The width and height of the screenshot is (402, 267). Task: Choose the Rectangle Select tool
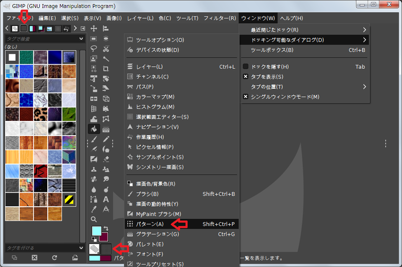coord(93,39)
